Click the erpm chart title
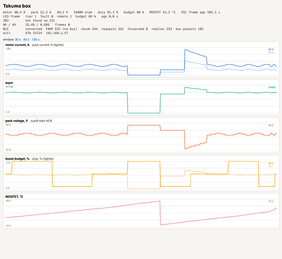This screenshot has height=259, width=282. (9, 83)
